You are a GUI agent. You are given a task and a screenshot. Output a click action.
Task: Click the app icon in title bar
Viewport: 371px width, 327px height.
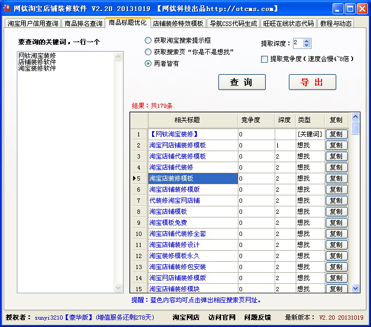click(7, 8)
